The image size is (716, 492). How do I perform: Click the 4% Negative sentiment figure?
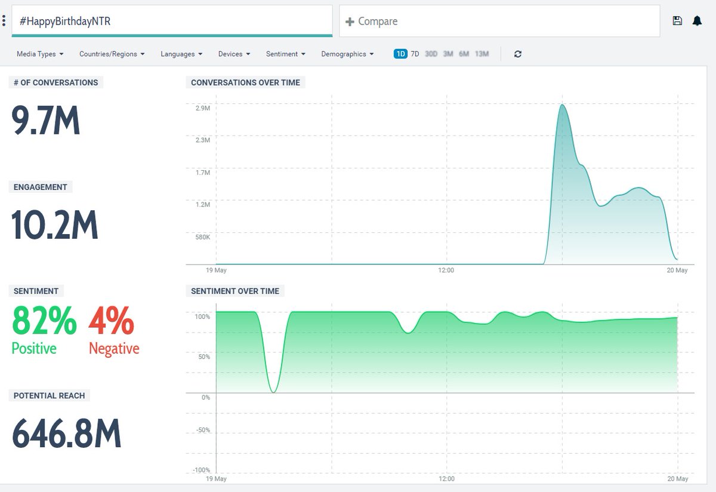111,321
